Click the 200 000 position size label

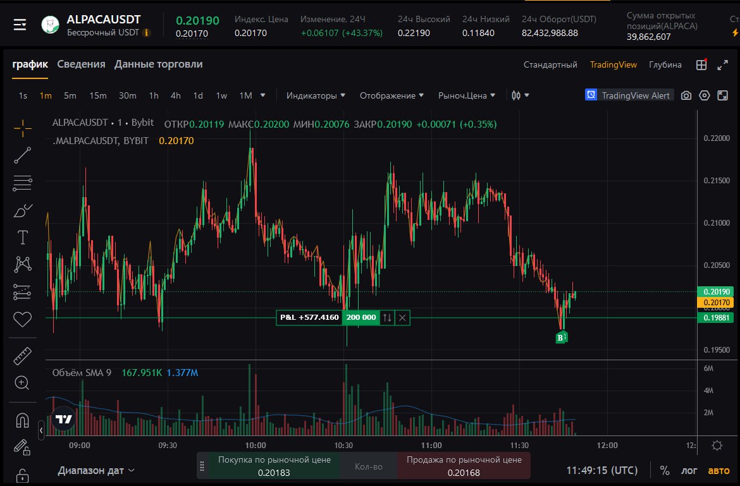point(361,318)
